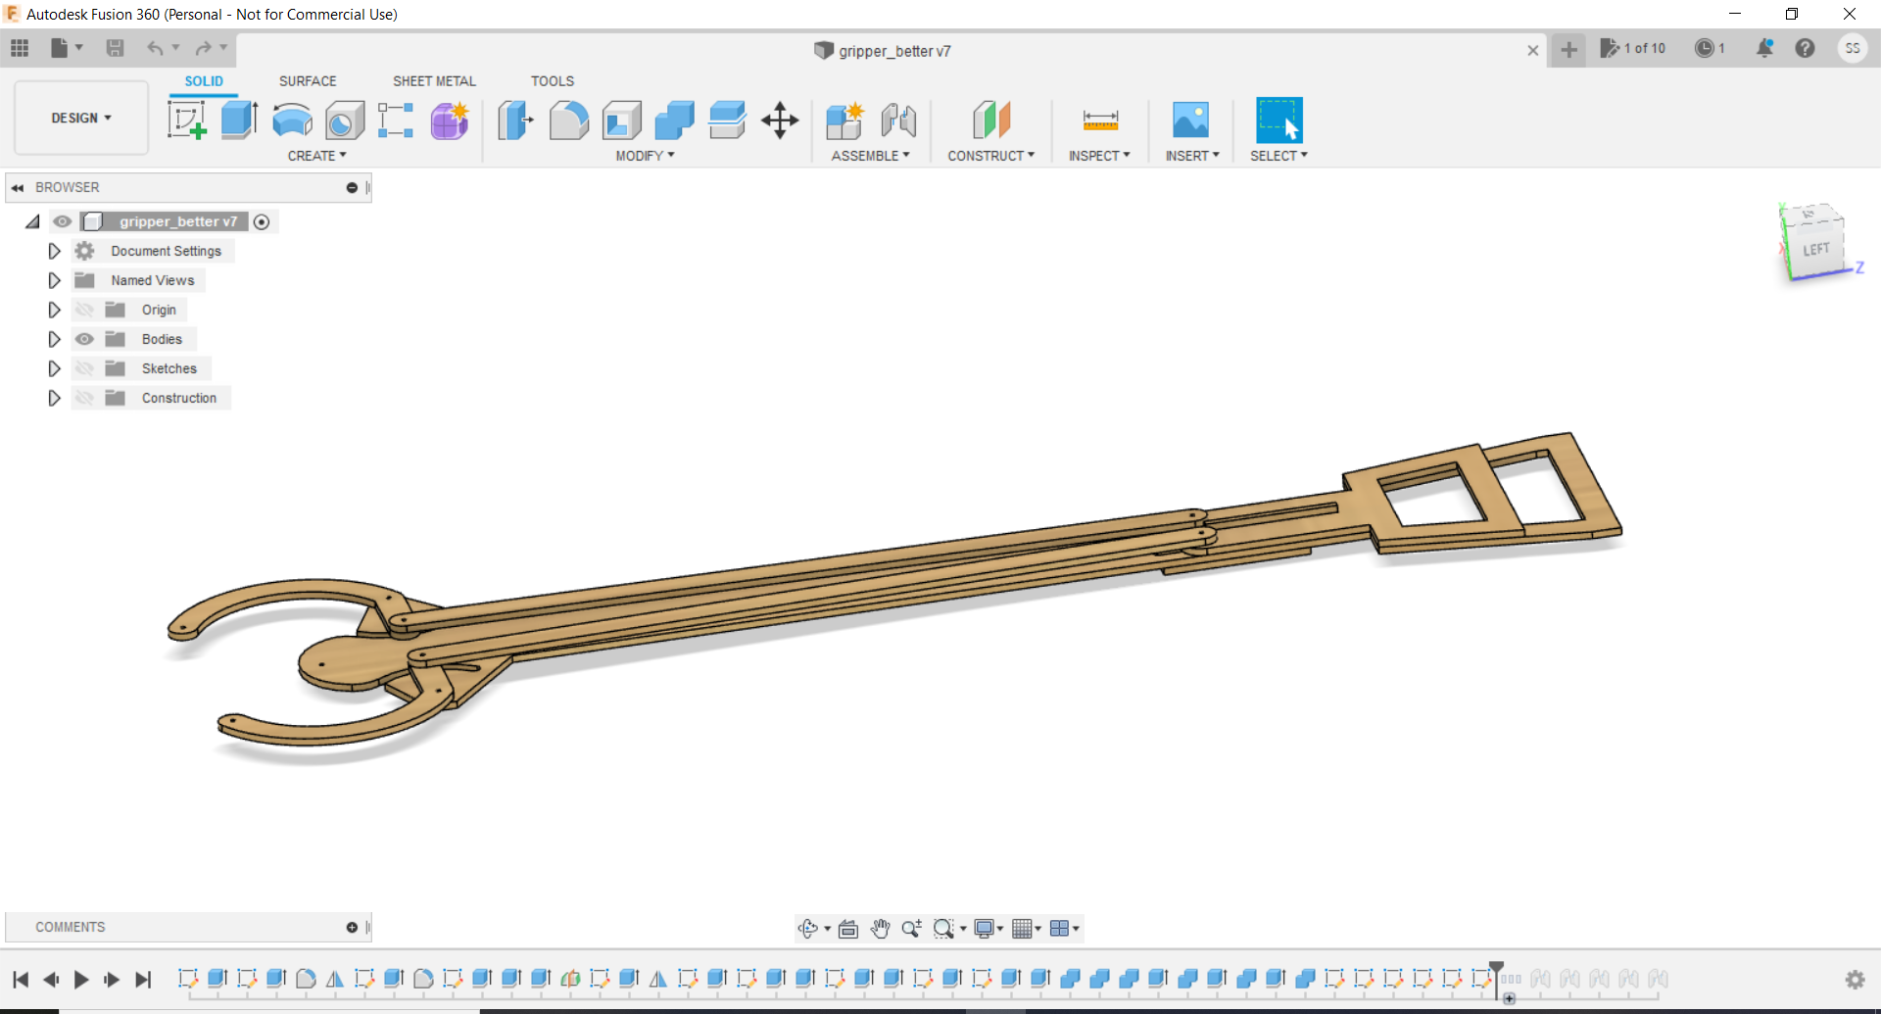
Task: Open the job status clock indicator
Action: pos(1710,48)
